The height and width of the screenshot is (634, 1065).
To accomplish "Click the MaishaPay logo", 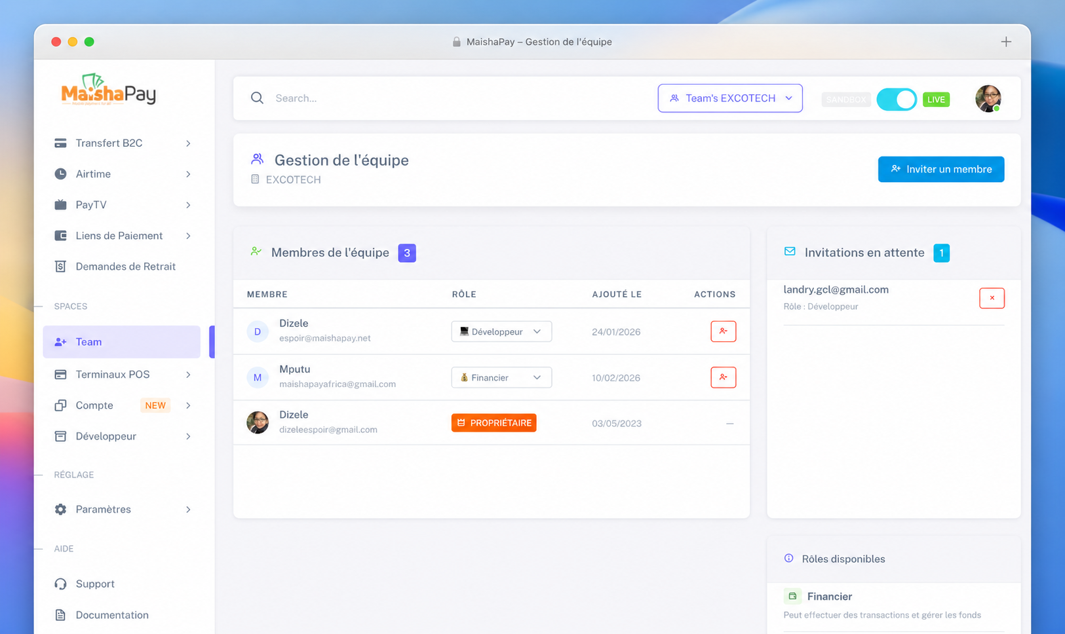I will [x=109, y=90].
